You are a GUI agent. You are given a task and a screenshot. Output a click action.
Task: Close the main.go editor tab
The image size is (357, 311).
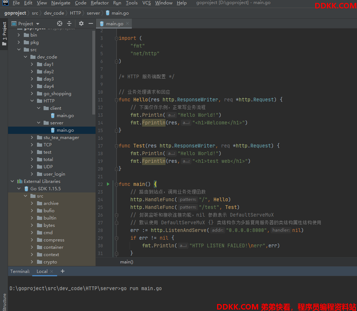pos(127,23)
